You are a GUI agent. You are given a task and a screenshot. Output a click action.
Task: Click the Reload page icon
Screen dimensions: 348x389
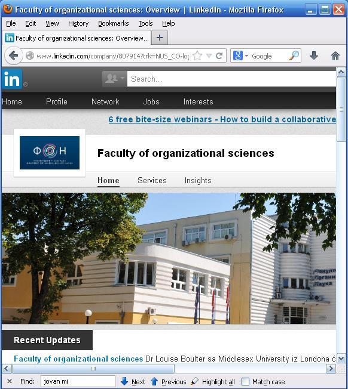[219, 55]
